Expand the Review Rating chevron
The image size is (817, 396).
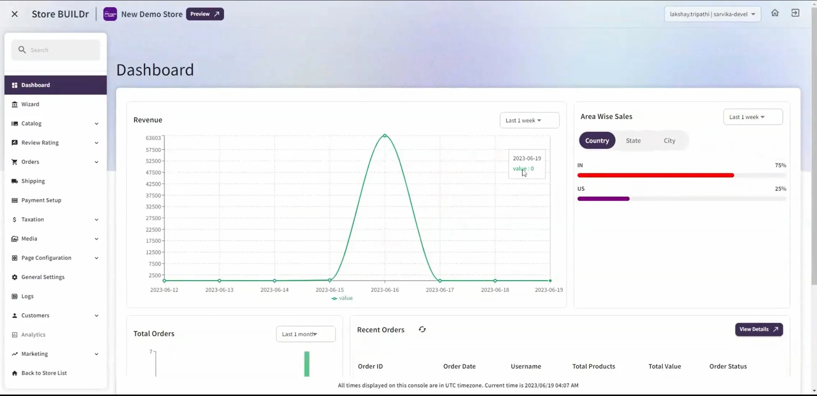point(96,143)
